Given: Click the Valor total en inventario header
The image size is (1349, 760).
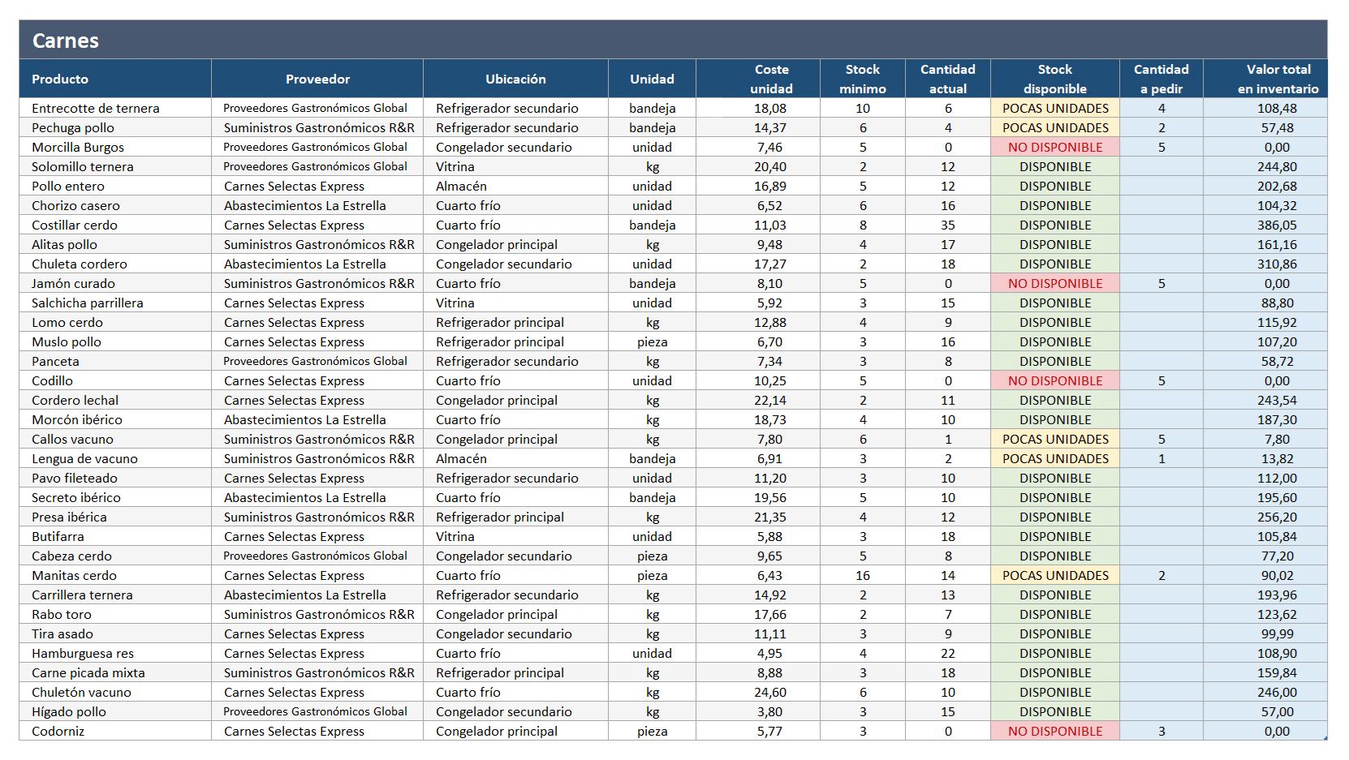Looking at the screenshot, I should click(1265, 79).
